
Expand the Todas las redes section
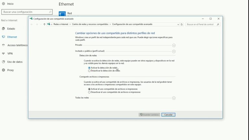point(174,98)
